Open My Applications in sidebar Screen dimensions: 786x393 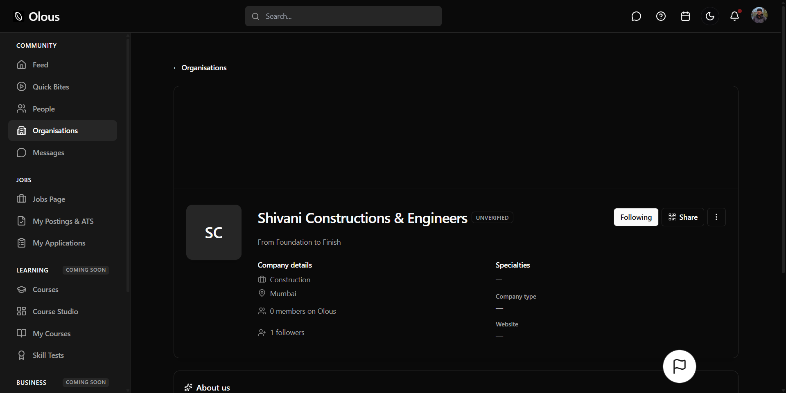[x=63, y=243]
